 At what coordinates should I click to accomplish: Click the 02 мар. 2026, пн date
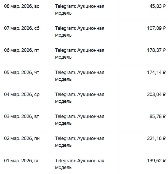(x=22, y=138)
